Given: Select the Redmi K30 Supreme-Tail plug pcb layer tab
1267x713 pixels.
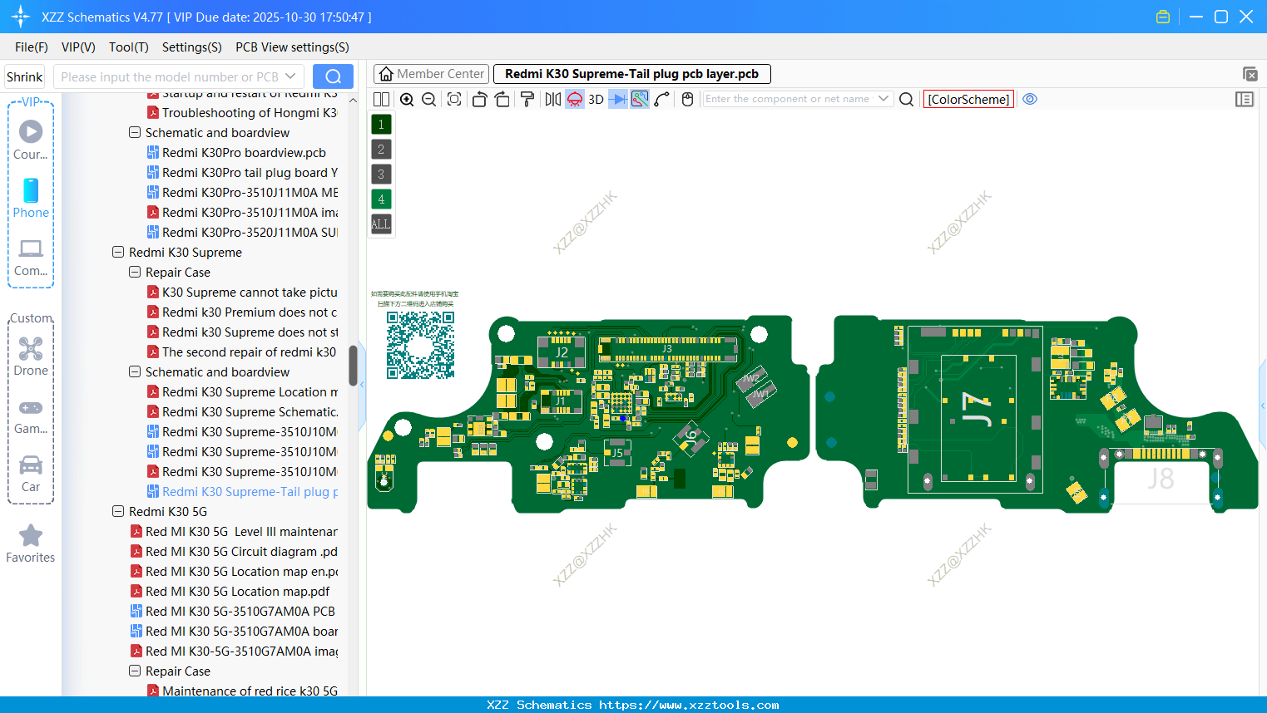Looking at the screenshot, I should [632, 74].
